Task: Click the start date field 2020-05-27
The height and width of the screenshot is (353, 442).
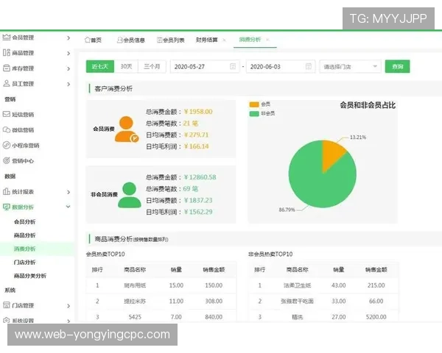Action: [x=205, y=66]
